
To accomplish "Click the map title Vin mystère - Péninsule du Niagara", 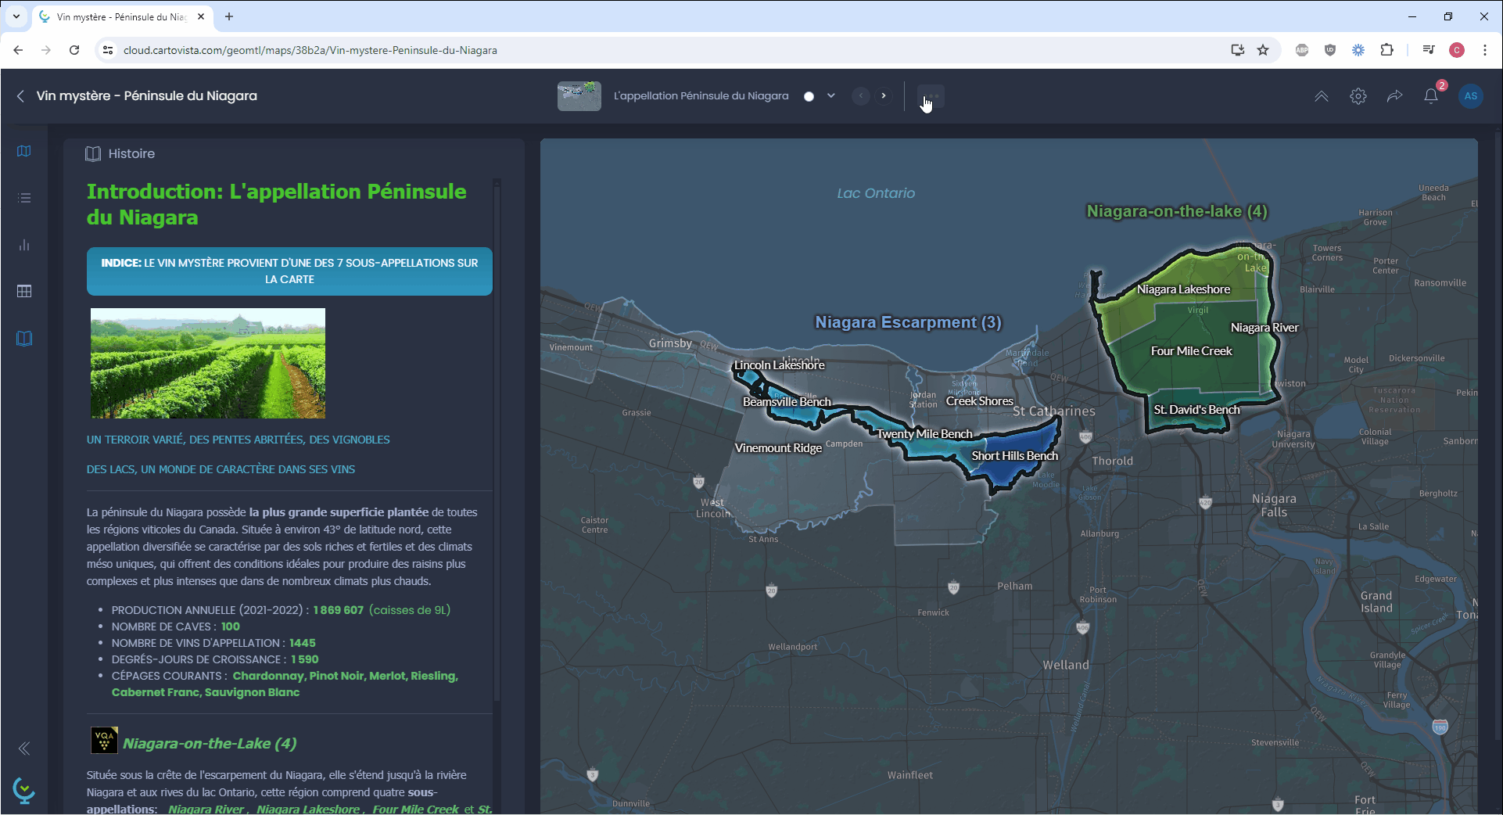I will tap(147, 96).
